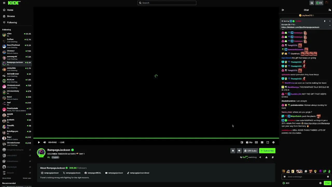Open rampagejackson Instagram link
This screenshot has height=187, width=332.
point(50,173)
